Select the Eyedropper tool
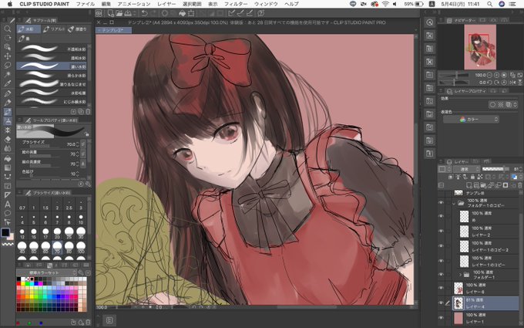The width and height of the screenshot is (524, 328). (x=8, y=83)
